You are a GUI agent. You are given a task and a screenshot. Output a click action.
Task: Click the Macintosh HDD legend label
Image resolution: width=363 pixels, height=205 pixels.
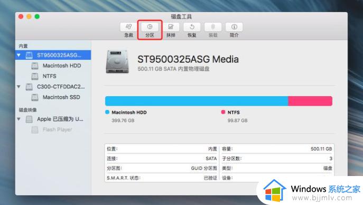click(x=129, y=112)
